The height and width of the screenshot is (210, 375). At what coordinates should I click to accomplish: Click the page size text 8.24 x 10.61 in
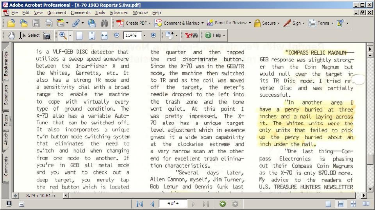point(40,196)
